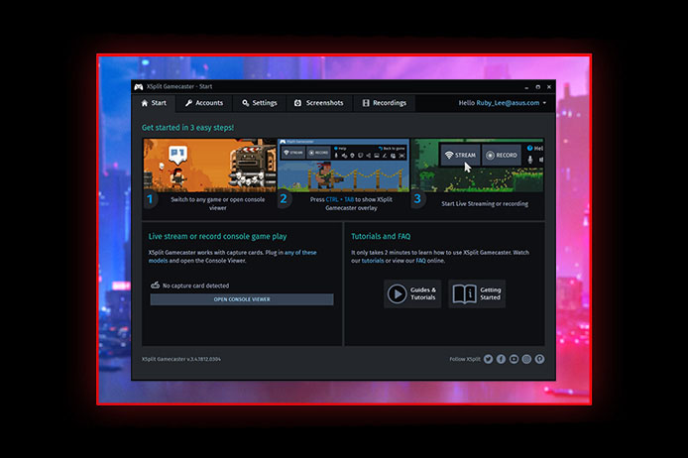The width and height of the screenshot is (688, 458).
Task: Show the Recordings tab
Action: click(385, 103)
